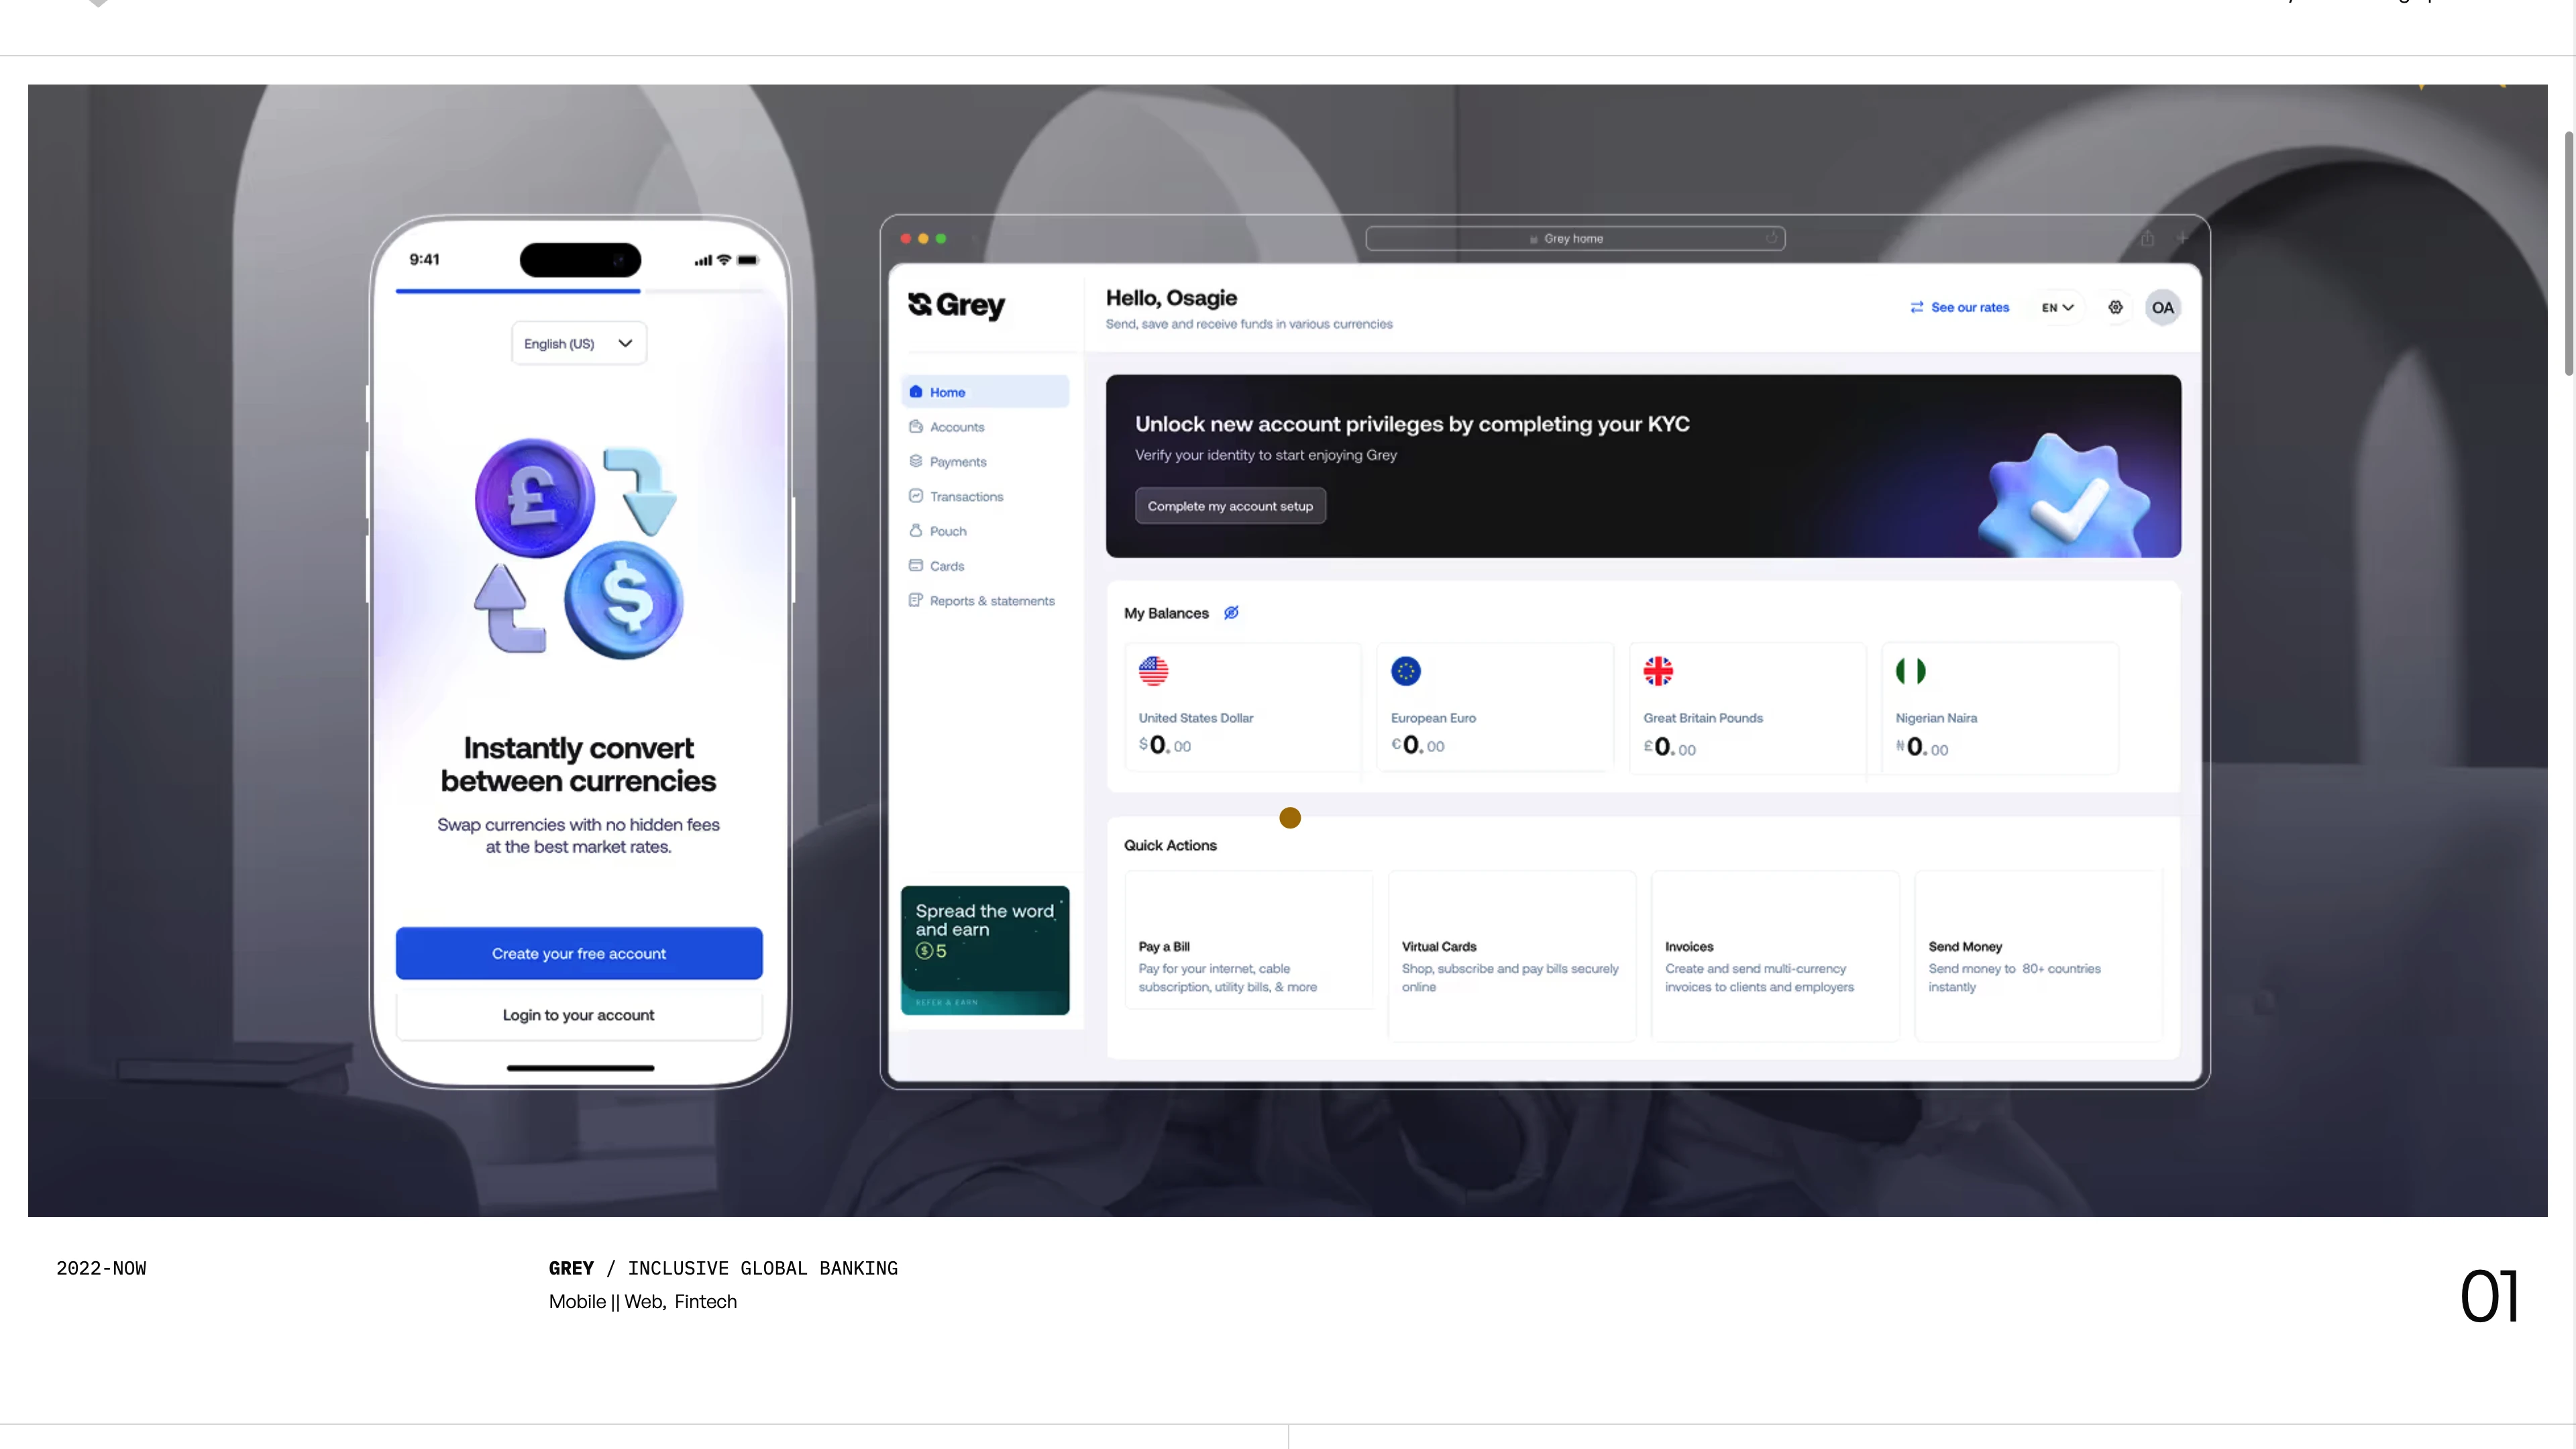Click See our rates link
2576x1449 pixels.
coord(1969,308)
